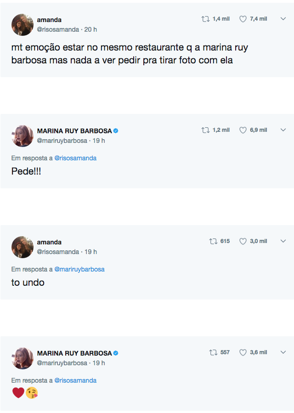The width and height of the screenshot is (294, 413).
Task: Open chevron menu on "Pede!!!" tweet
Action: pyautogui.click(x=283, y=130)
